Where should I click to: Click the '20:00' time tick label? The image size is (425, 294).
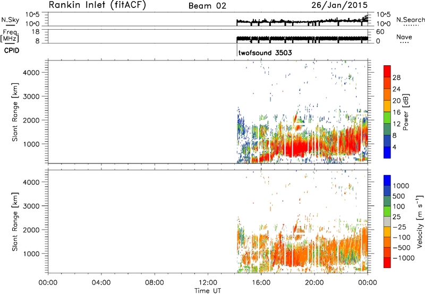pos(314,283)
